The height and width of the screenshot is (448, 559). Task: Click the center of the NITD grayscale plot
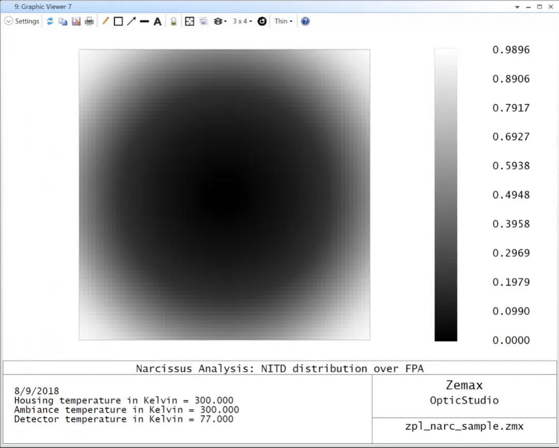pyautogui.click(x=224, y=195)
